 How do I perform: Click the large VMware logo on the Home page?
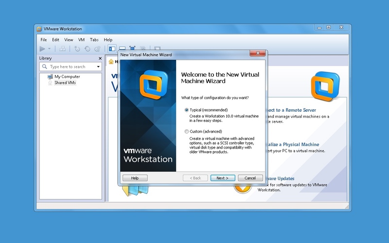[325, 87]
